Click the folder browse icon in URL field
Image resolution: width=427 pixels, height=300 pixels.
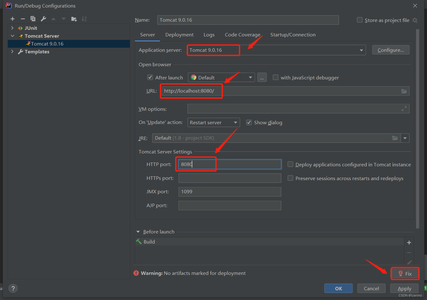tap(404, 91)
